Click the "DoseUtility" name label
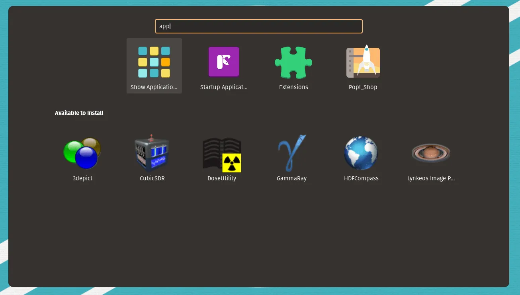The height and width of the screenshot is (295, 520). click(222, 178)
